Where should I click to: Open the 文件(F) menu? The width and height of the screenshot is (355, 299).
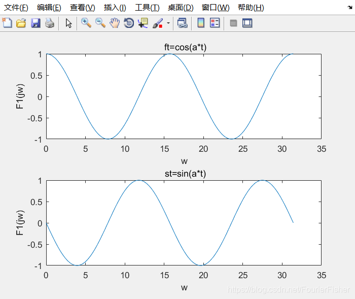pyautogui.click(x=16, y=8)
